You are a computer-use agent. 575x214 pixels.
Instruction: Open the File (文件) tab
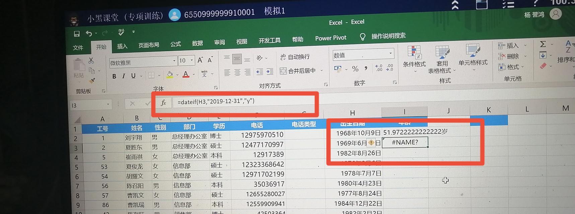[x=78, y=48]
